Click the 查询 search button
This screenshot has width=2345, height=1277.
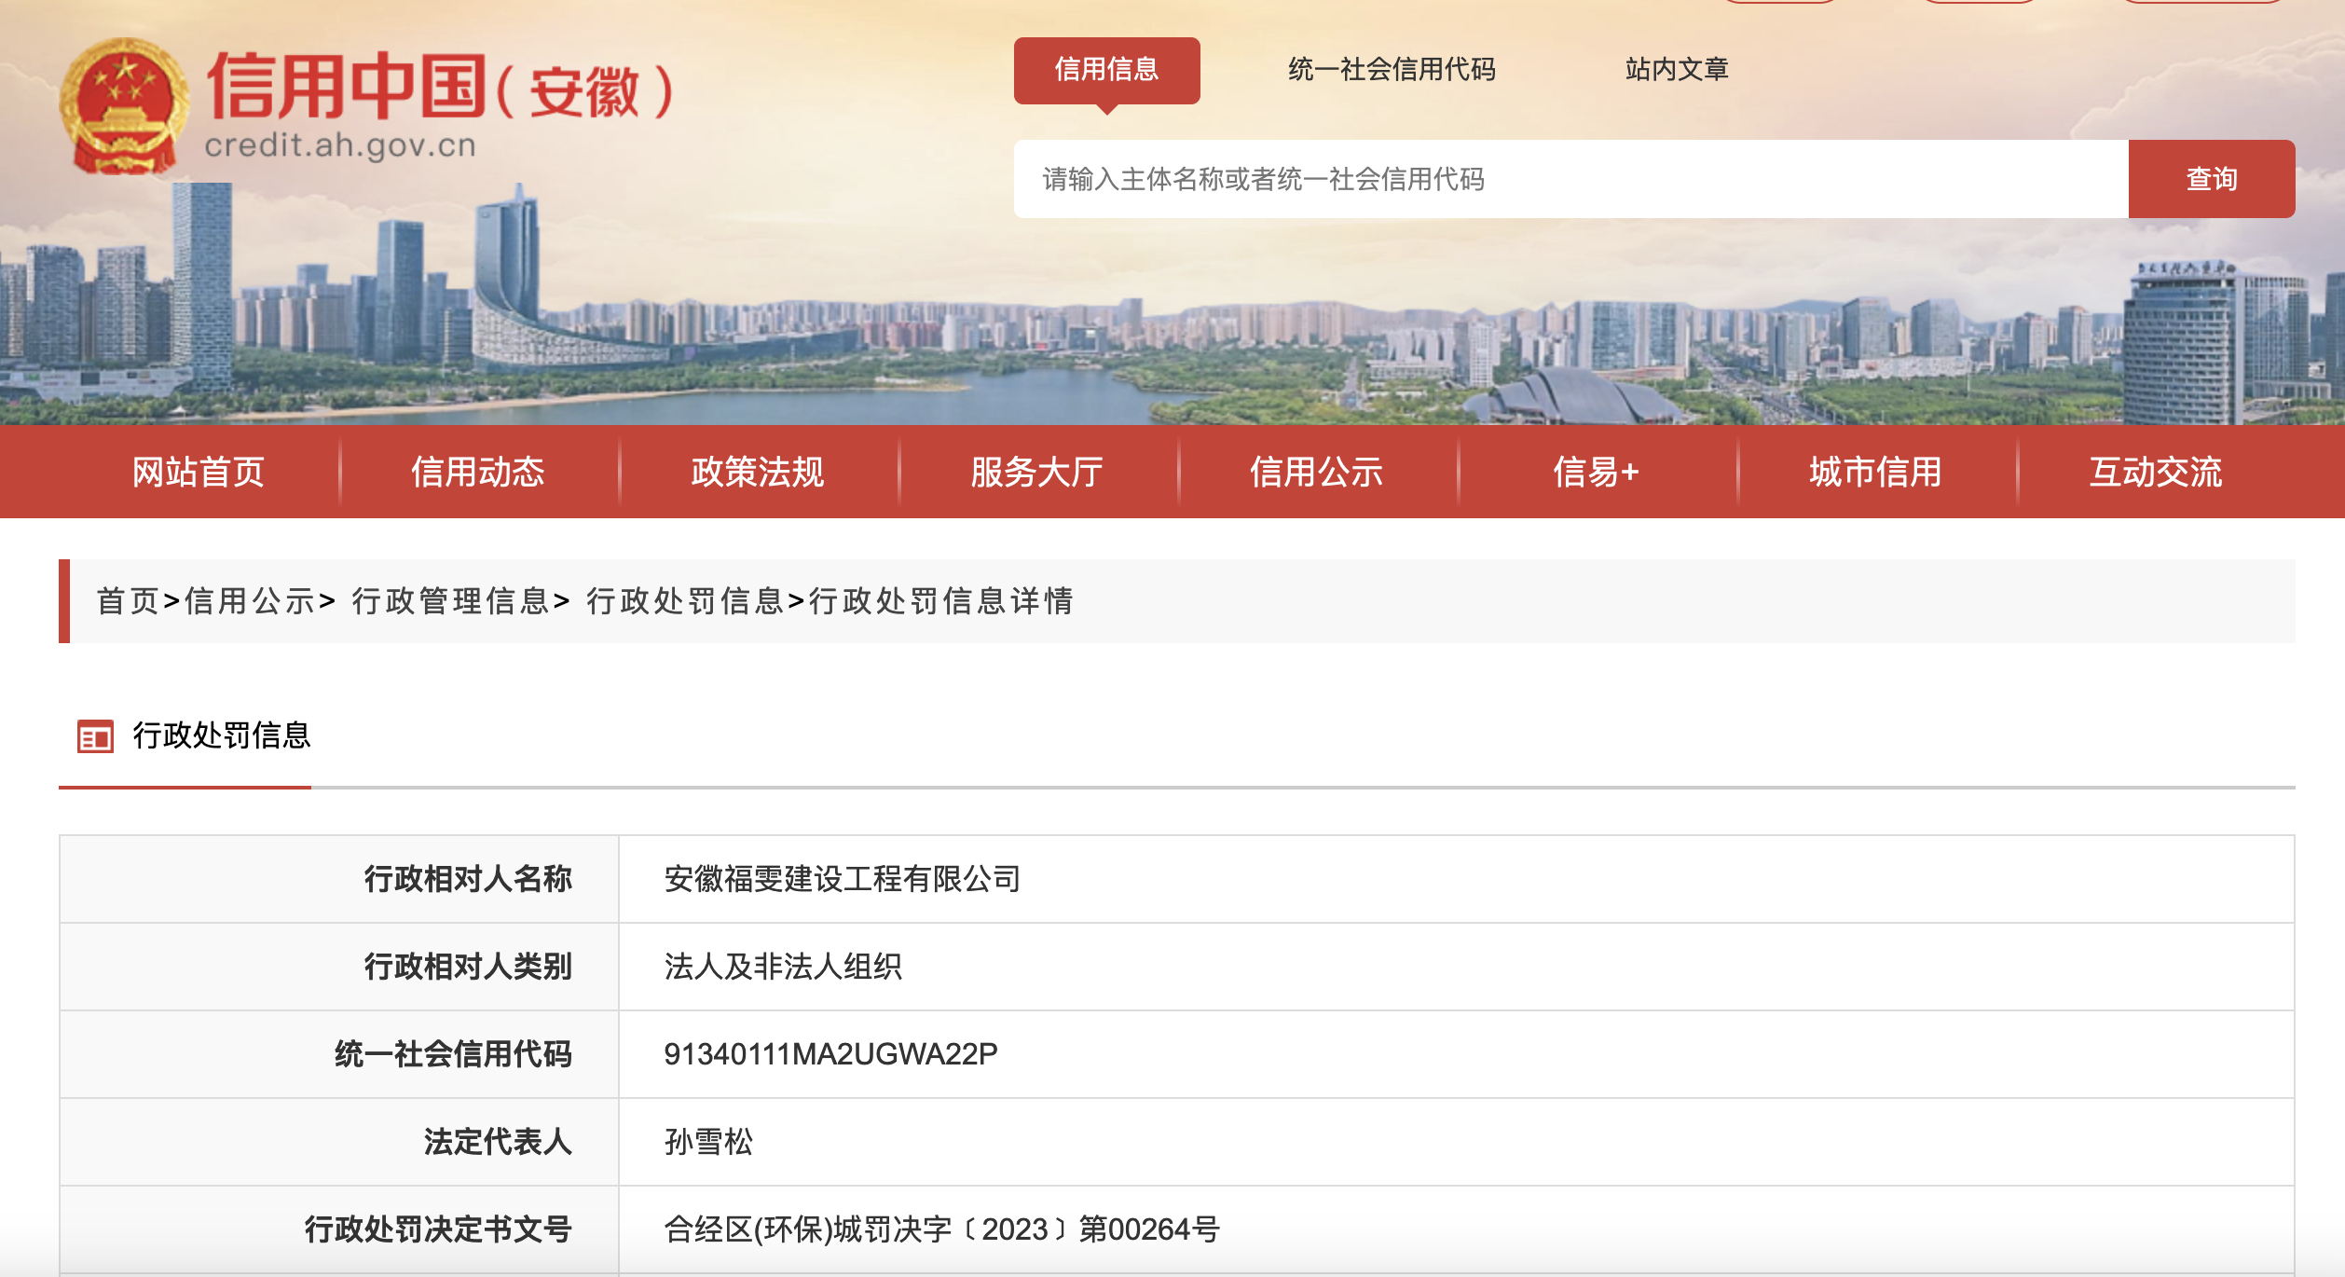2211,180
